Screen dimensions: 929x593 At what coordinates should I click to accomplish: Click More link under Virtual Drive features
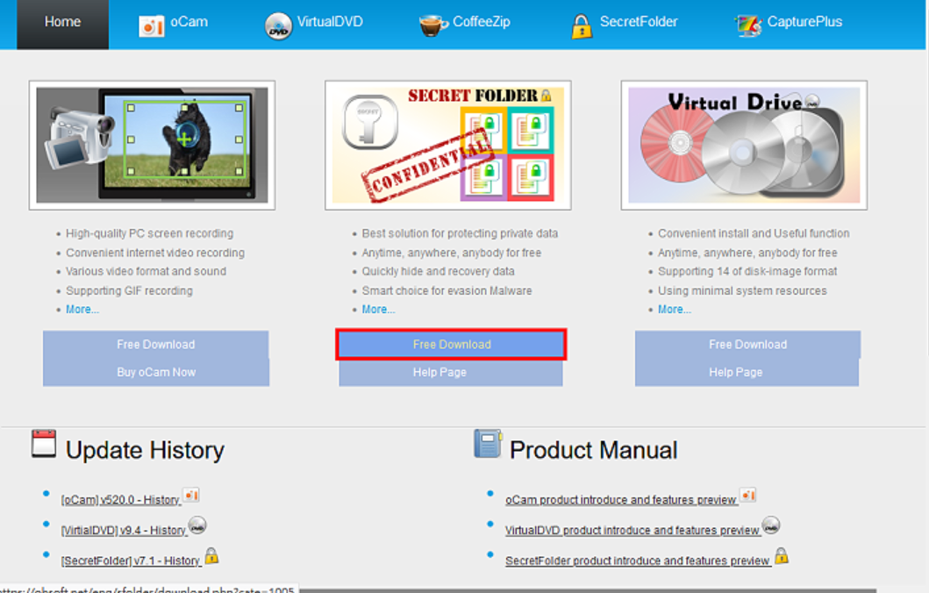pos(675,310)
